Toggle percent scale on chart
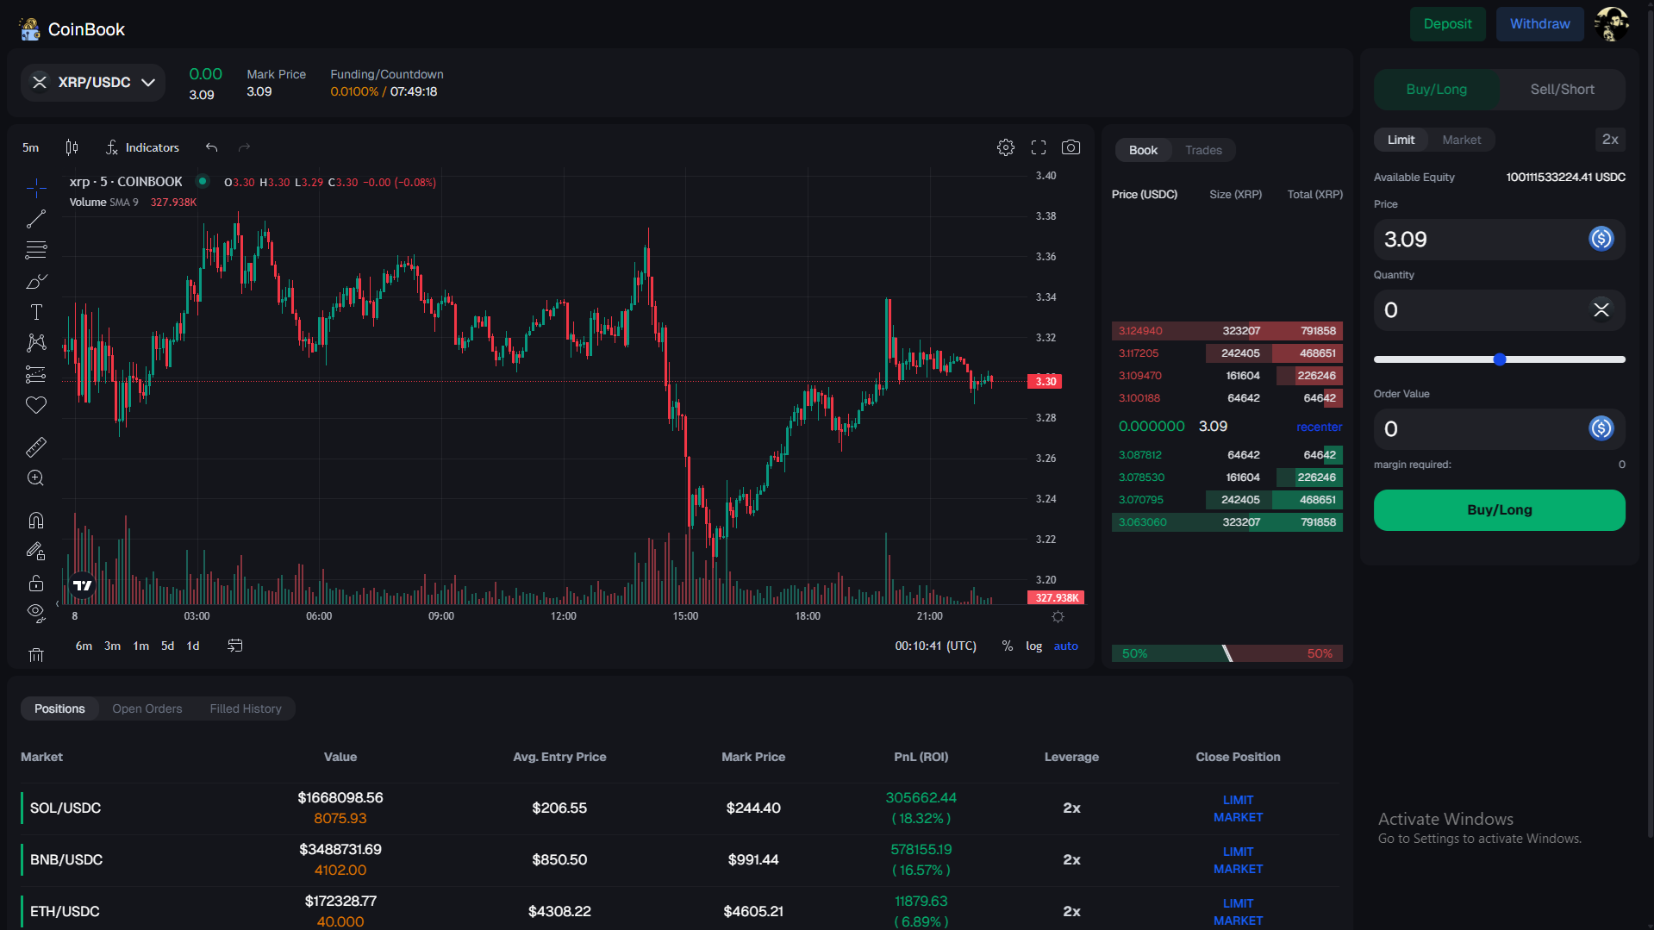 click(x=1007, y=646)
